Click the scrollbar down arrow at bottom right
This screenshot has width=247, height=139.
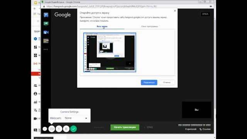215,138
